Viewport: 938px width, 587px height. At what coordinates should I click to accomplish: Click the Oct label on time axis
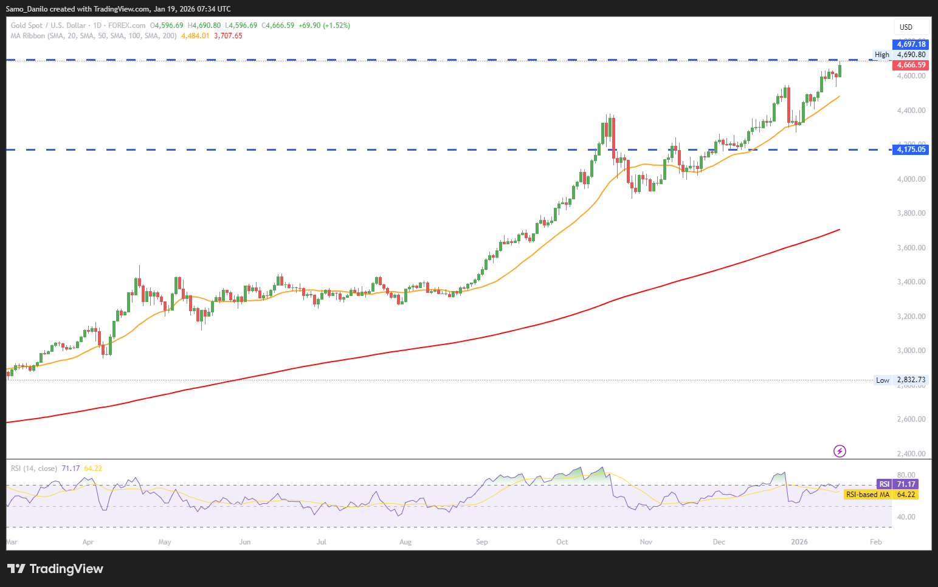[562, 542]
